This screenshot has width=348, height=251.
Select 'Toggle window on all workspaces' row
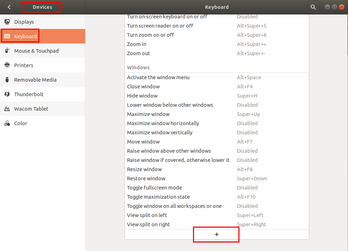coord(217,206)
